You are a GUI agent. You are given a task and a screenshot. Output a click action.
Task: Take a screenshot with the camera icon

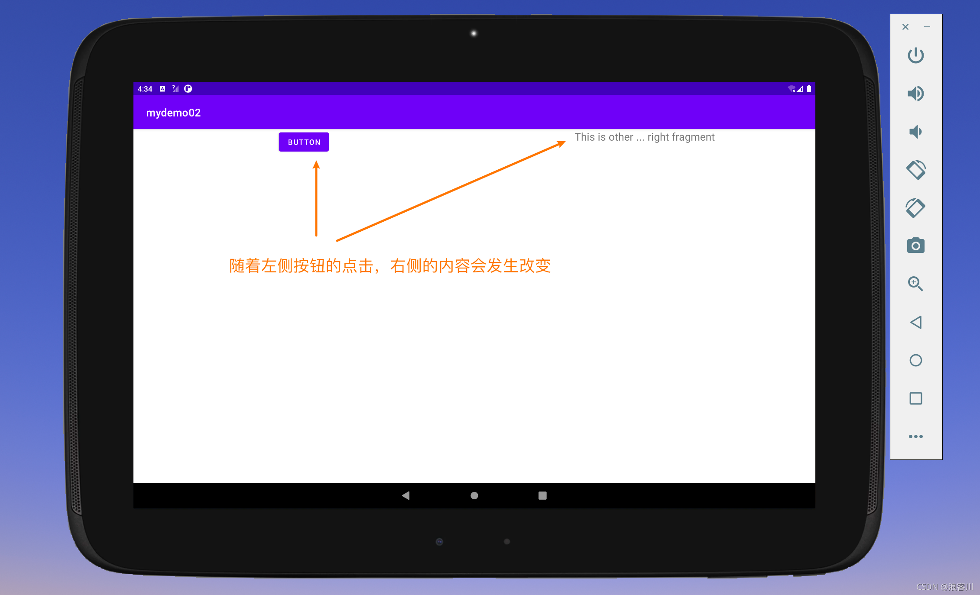pyautogui.click(x=916, y=246)
